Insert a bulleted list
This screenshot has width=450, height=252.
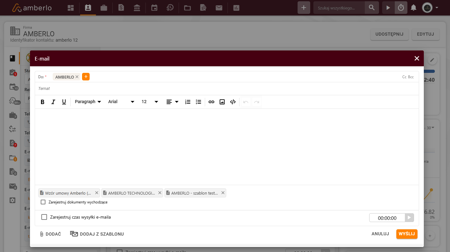pos(198,102)
